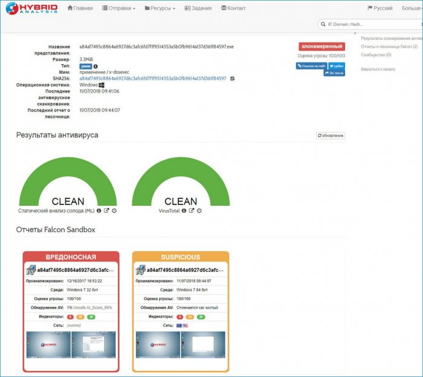Click Вернуться к началу sidebar link

pos(378,69)
